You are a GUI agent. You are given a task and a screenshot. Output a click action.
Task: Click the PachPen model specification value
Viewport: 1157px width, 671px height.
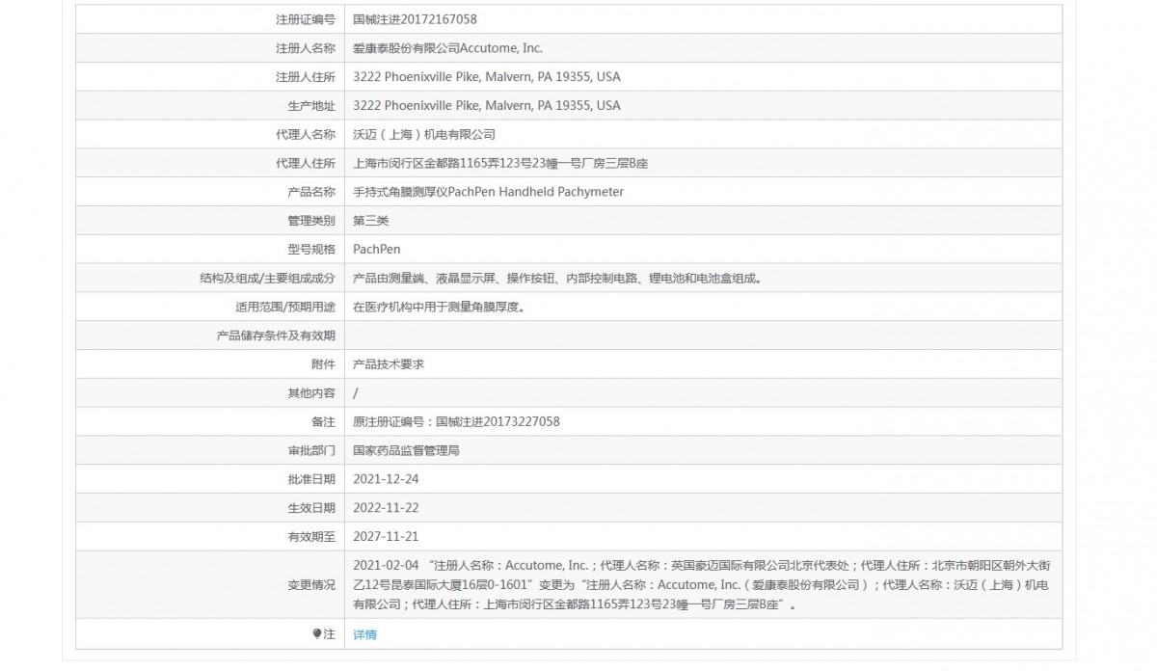pyautogui.click(x=376, y=250)
